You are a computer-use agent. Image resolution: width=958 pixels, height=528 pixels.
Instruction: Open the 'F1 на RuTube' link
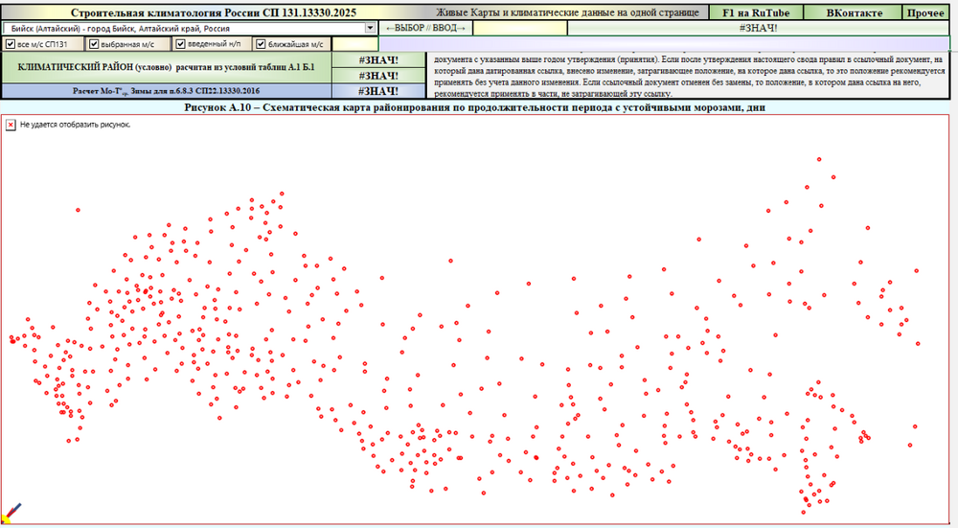pos(756,12)
